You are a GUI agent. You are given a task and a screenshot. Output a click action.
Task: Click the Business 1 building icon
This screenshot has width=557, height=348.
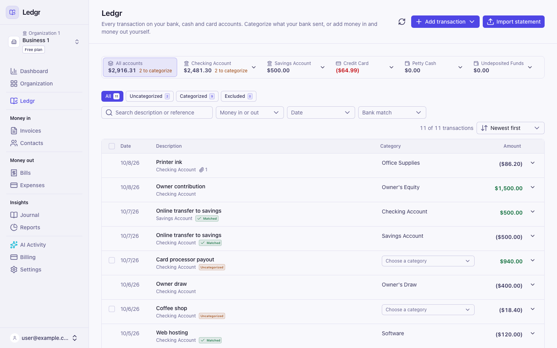coord(14,42)
